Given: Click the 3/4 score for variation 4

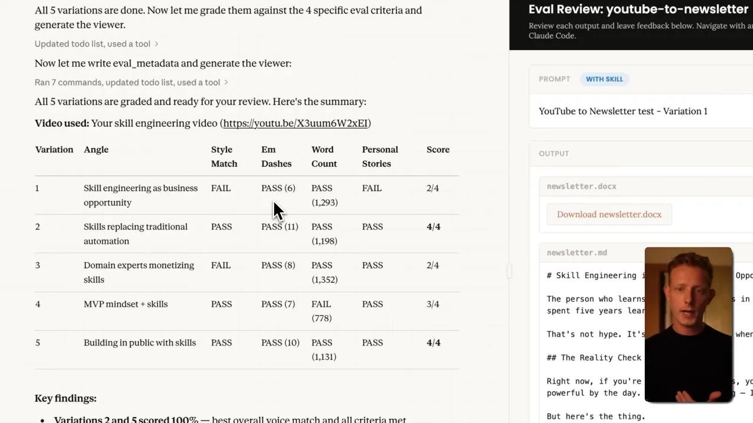Looking at the screenshot, I should click(x=433, y=304).
